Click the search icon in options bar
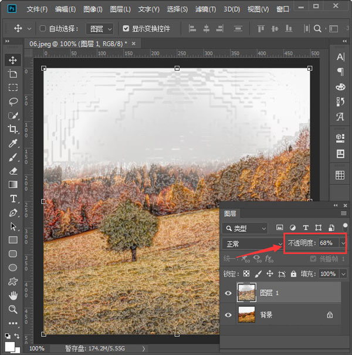This screenshot has width=352, height=355. (x=317, y=29)
